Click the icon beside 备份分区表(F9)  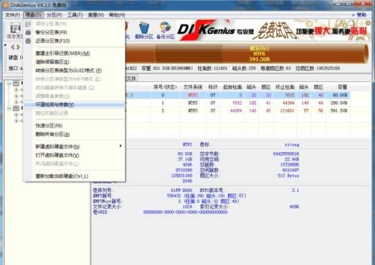(28, 33)
